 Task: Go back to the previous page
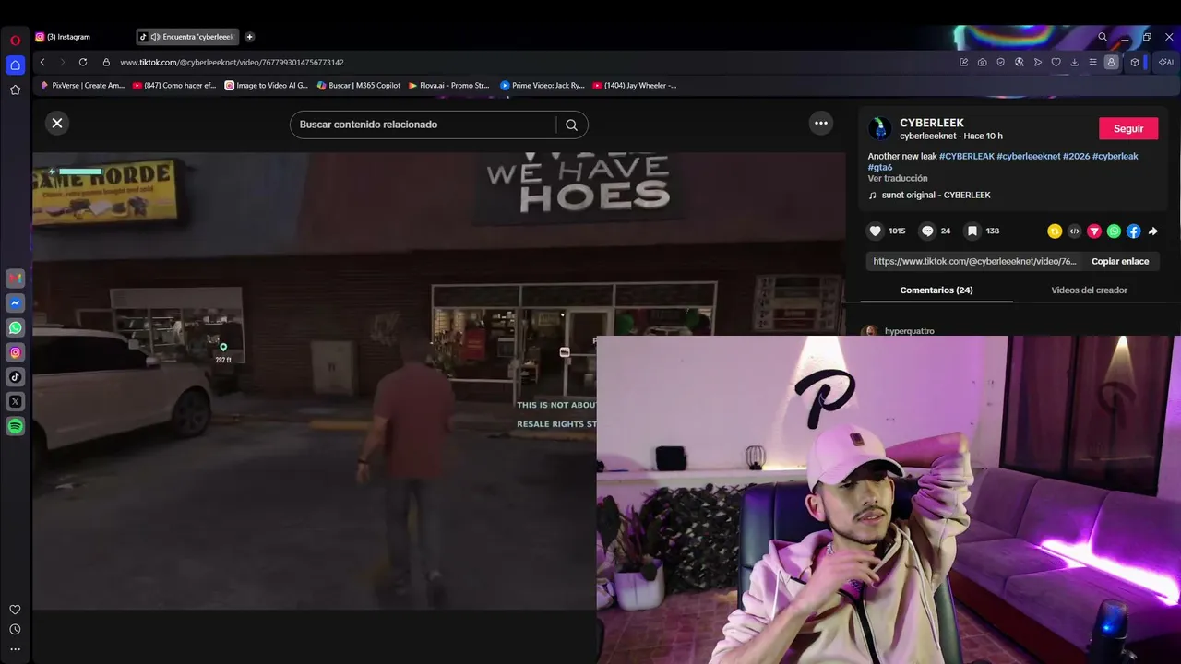(x=42, y=63)
